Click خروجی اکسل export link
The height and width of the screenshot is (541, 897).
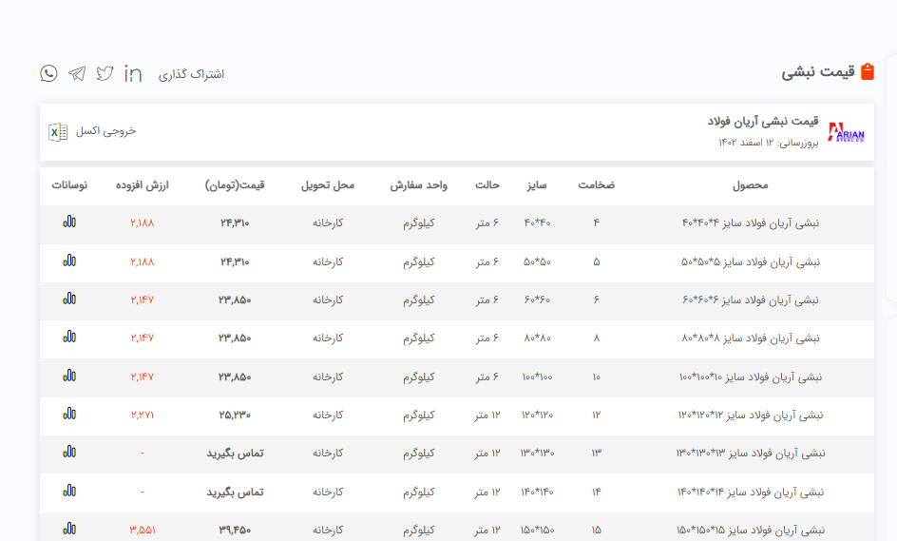(106, 131)
